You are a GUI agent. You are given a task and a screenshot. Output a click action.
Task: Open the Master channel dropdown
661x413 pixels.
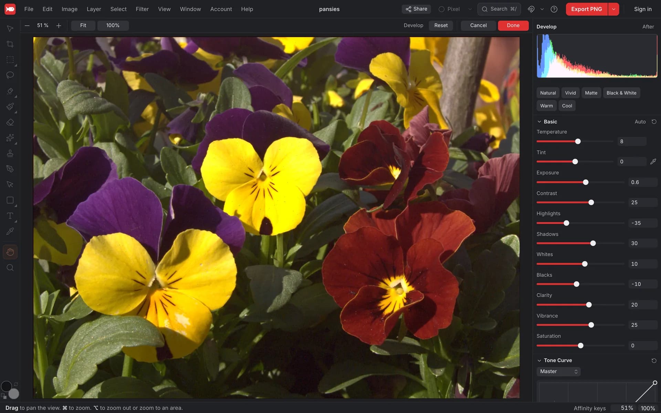558,371
